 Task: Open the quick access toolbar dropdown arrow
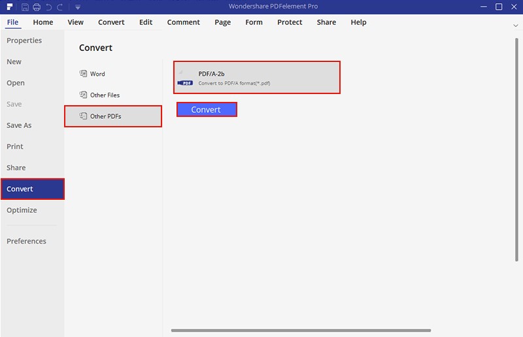click(x=78, y=7)
